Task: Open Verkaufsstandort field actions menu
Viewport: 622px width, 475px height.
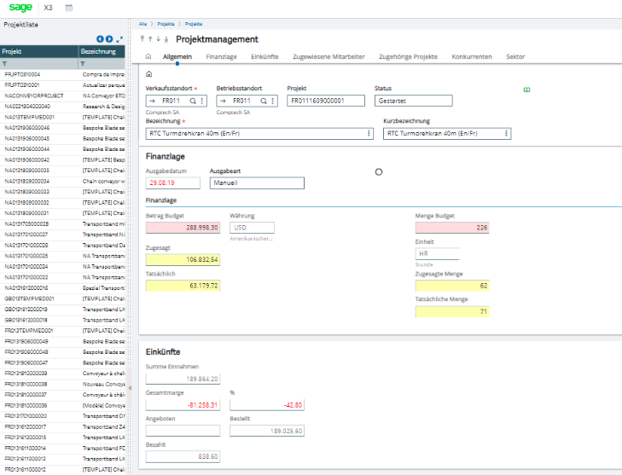Action: [202, 101]
